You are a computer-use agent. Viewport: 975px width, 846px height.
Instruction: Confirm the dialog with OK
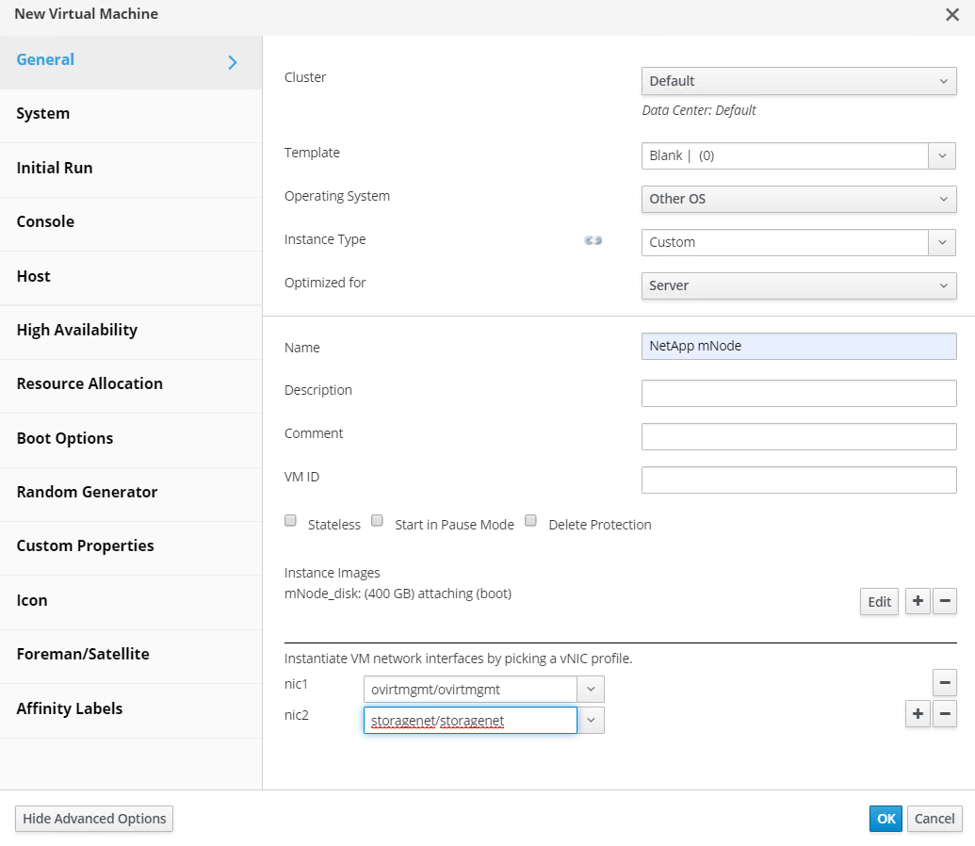pos(886,819)
